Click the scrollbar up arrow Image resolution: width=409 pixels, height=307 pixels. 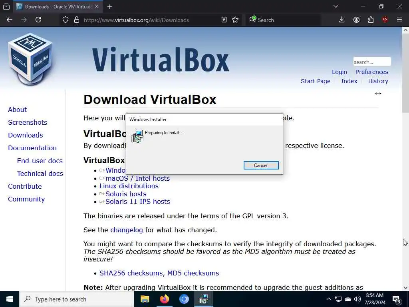click(405, 30)
